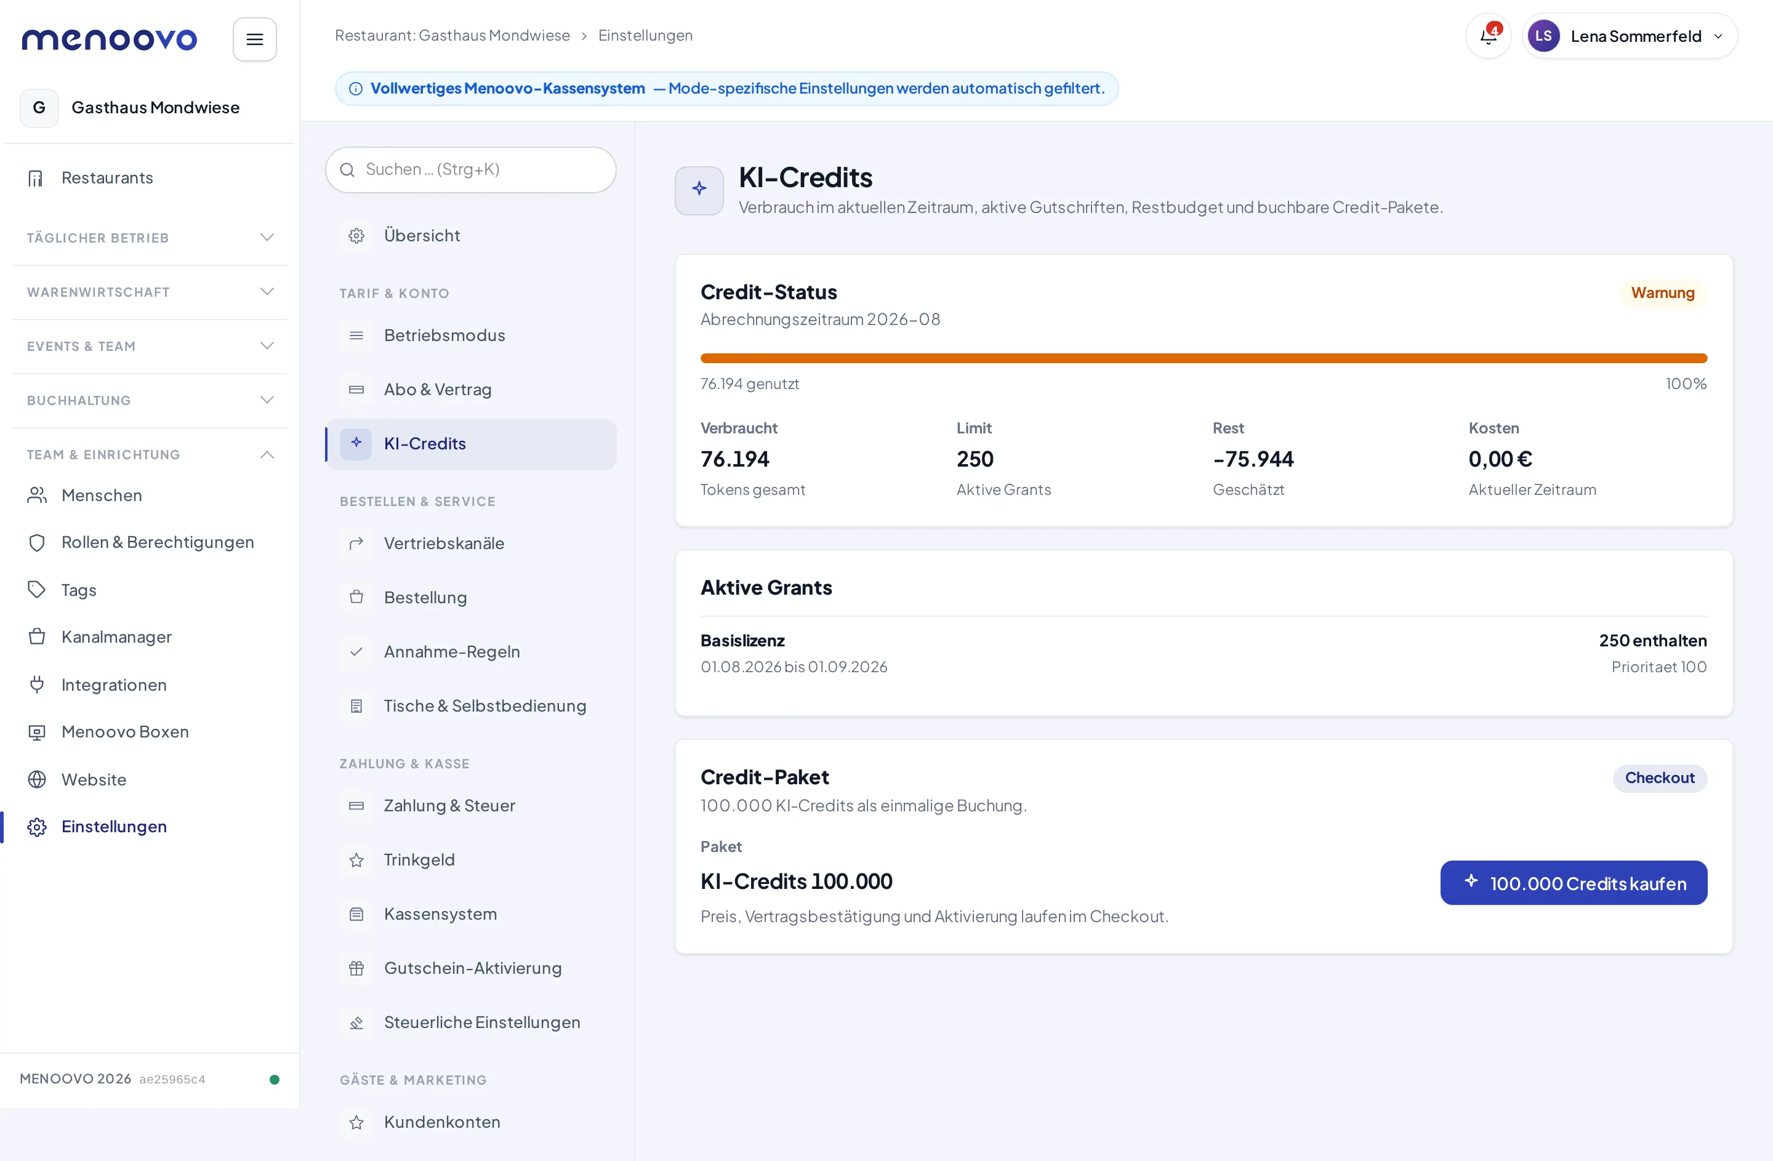Click the 'Prioritaet 100' text
1773x1161 pixels.
pos(1658,667)
